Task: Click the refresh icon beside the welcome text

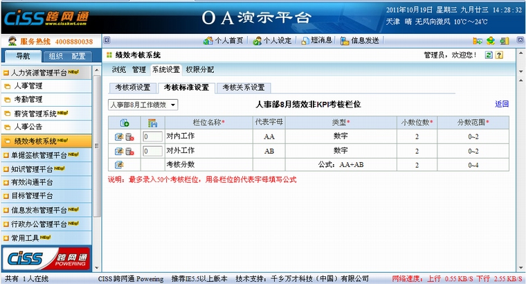Action: [x=489, y=55]
